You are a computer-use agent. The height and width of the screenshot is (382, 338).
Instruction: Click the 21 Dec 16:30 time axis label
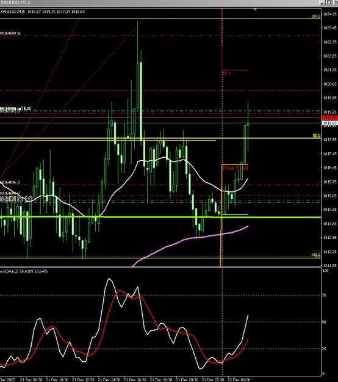135,380
